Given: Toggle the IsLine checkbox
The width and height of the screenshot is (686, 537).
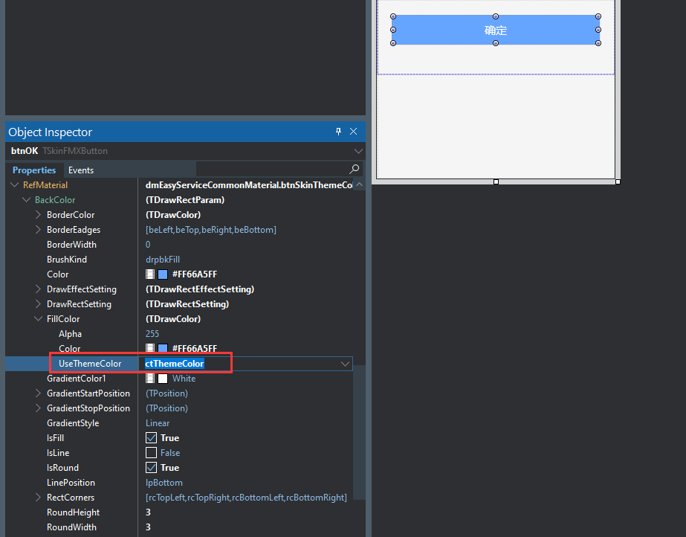Looking at the screenshot, I should 151,452.
